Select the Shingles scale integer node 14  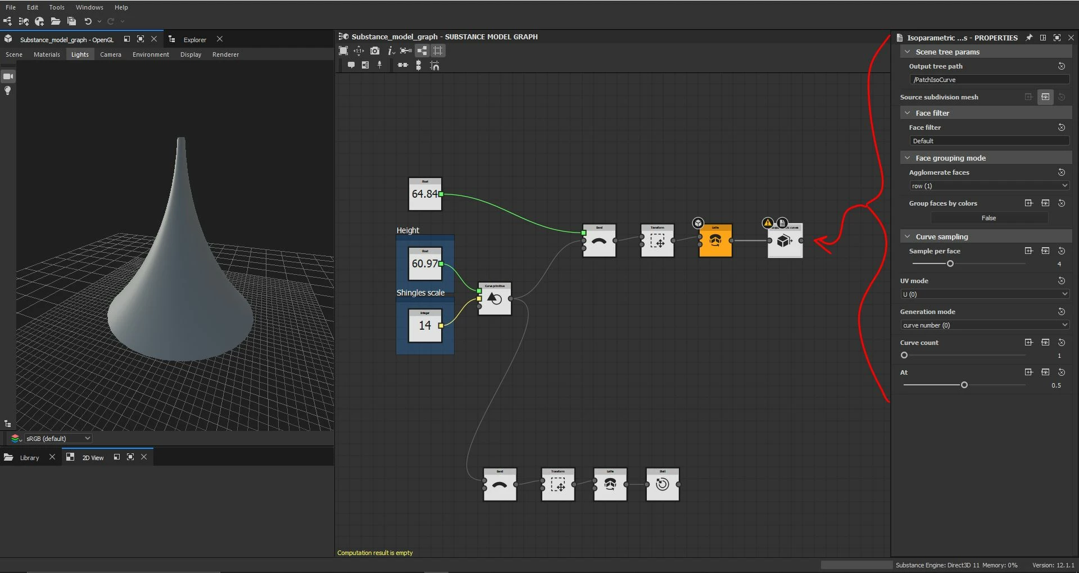point(425,326)
